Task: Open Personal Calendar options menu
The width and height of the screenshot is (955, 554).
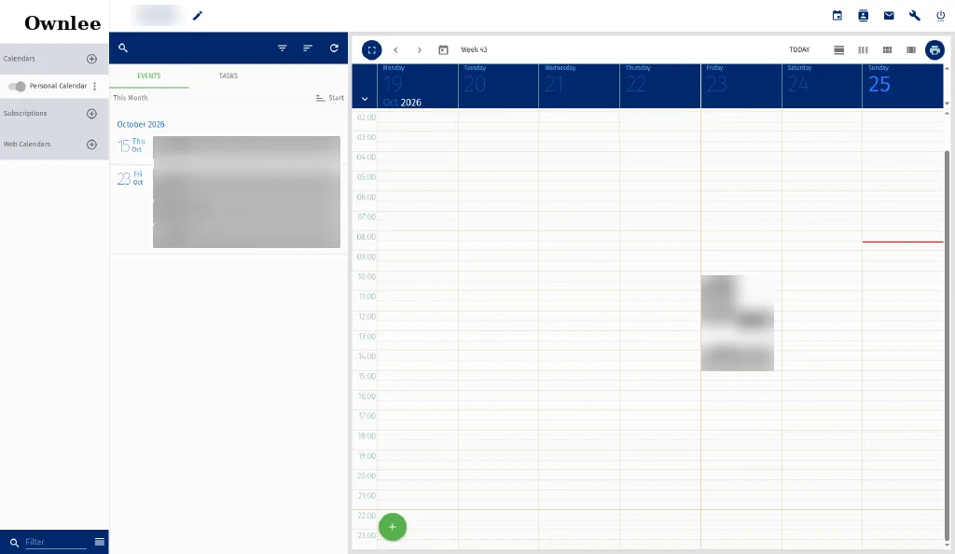Action: pos(94,87)
